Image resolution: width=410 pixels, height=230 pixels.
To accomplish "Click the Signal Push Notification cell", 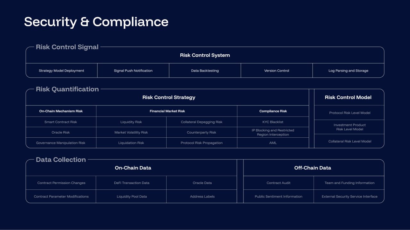I will [x=133, y=71].
